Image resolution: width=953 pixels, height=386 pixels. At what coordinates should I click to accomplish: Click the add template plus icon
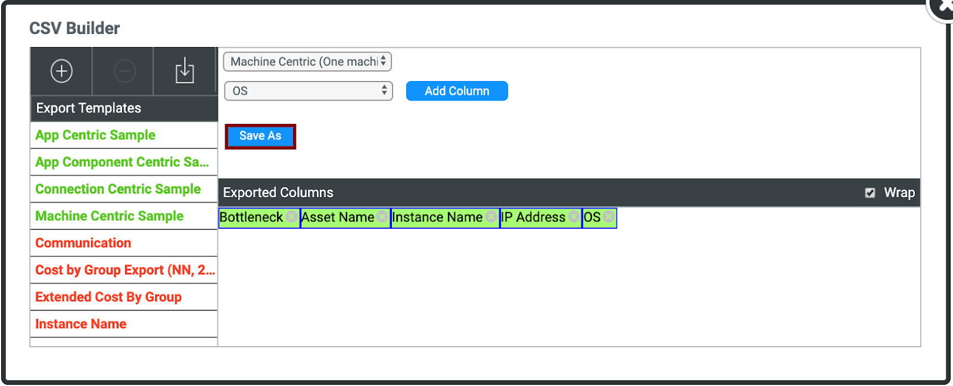click(x=61, y=71)
